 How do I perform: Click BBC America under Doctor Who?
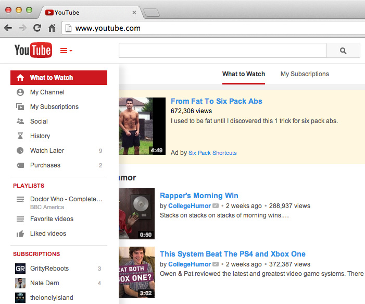pos(47,207)
